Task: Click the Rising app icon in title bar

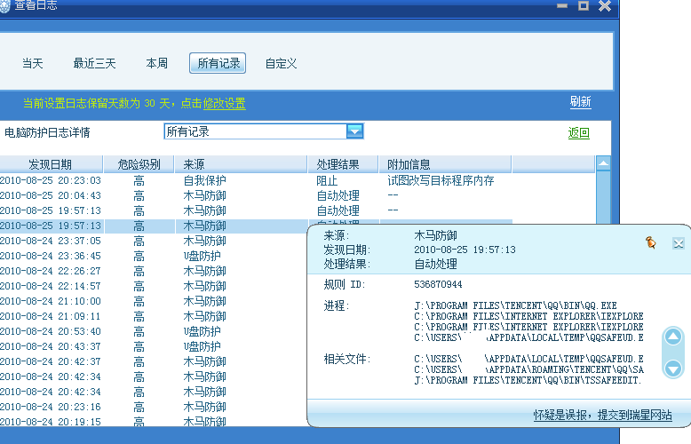Action: click(4, 5)
